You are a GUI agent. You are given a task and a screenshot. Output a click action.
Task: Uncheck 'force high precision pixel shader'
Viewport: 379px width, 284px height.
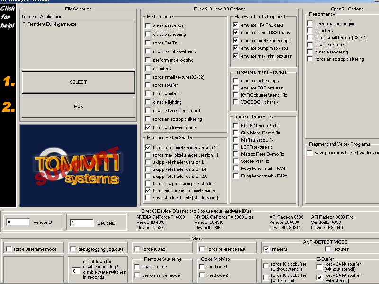(x=148, y=191)
